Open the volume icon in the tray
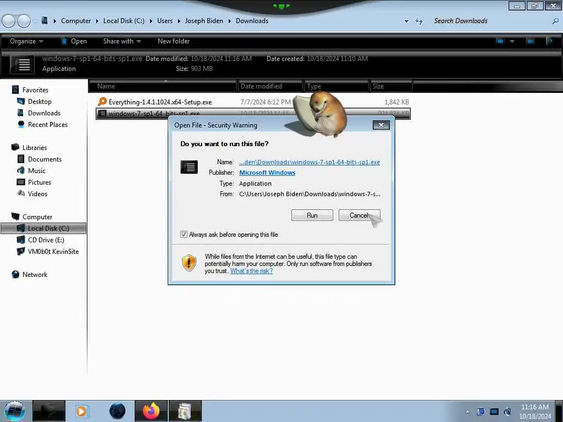The width and height of the screenshot is (563, 422). point(507,412)
